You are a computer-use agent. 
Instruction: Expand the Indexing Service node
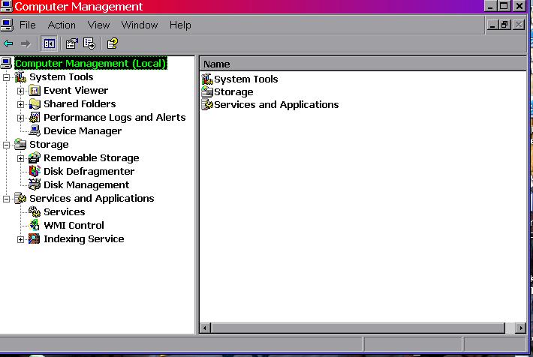point(21,239)
